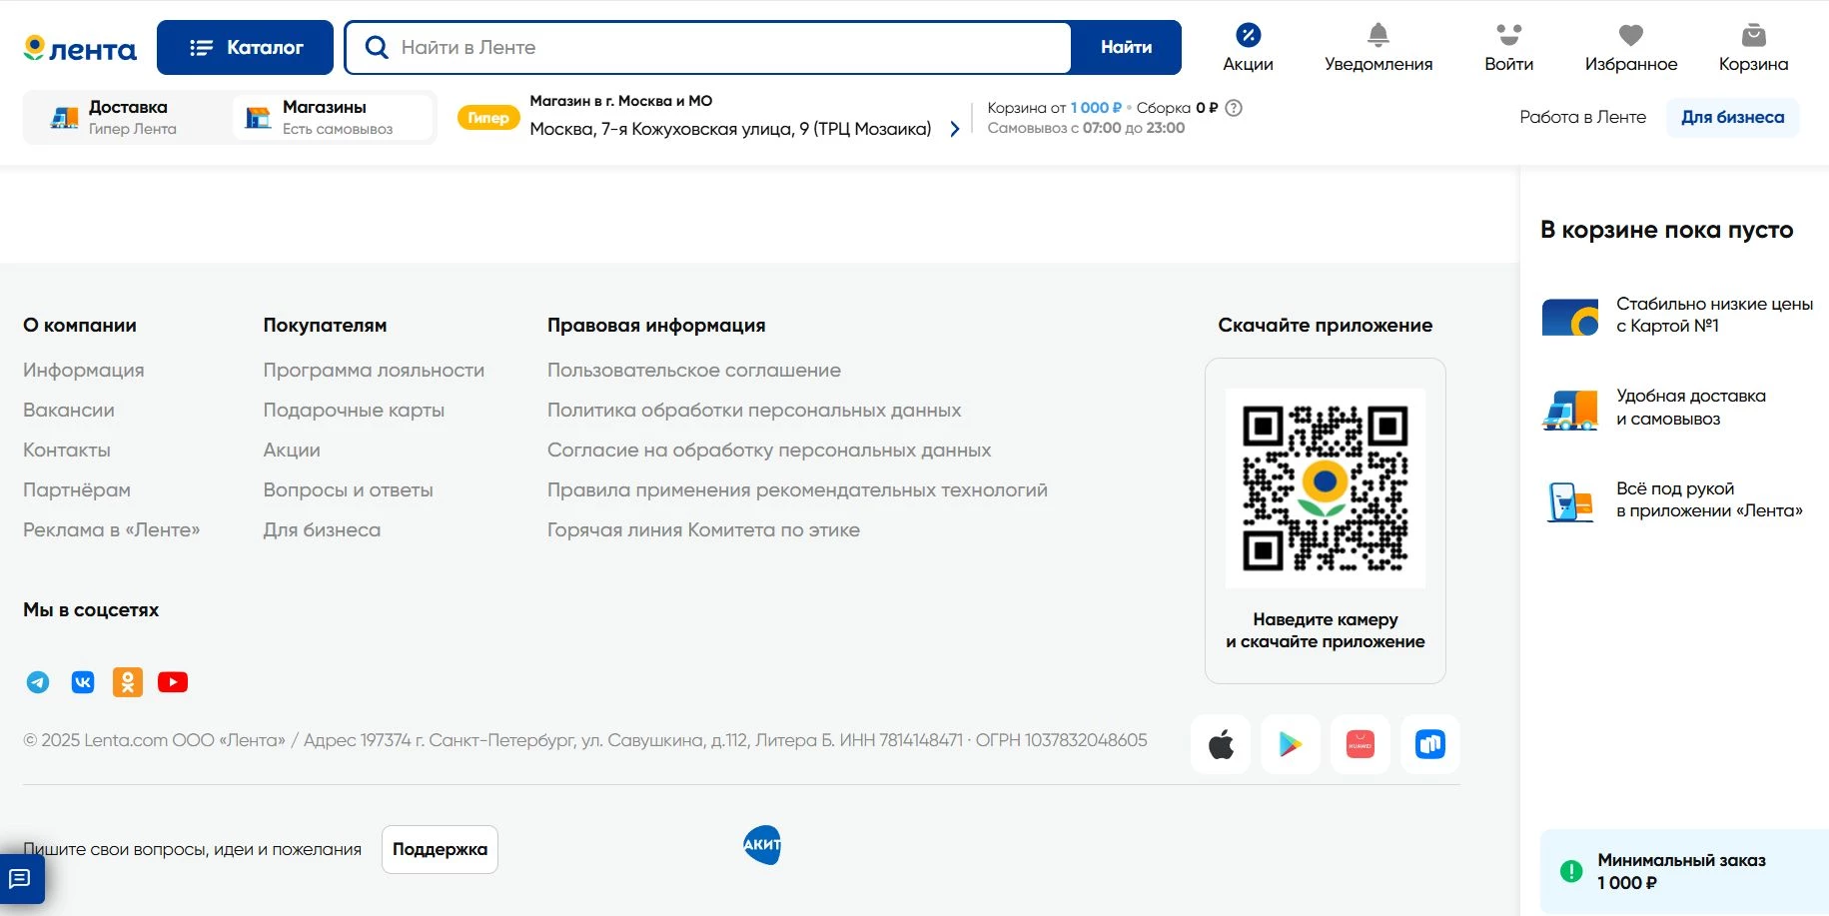This screenshot has width=1829, height=916.
Task: Open chat widget icon in the corner
Action: pos(20,879)
